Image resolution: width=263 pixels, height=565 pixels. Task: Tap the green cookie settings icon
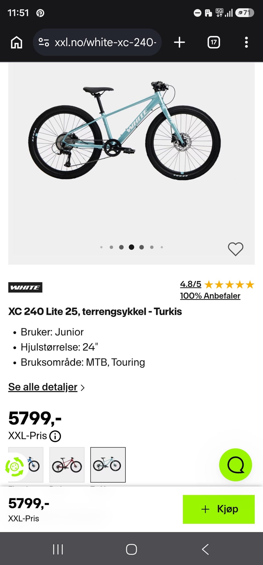pos(15,466)
